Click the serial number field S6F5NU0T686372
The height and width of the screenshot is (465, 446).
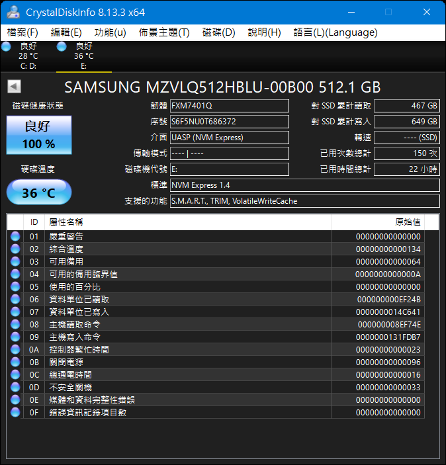coord(230,122)
